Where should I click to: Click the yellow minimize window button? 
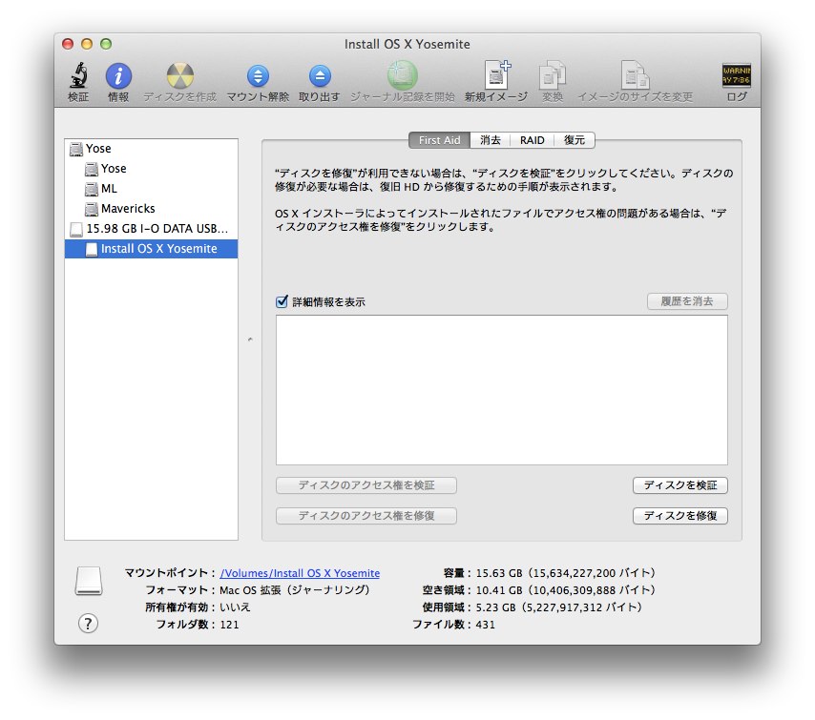coord(87,44)
